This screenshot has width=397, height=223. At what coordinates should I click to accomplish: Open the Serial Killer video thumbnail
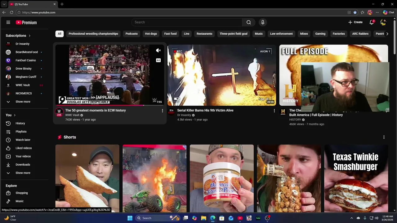point(222,75)
